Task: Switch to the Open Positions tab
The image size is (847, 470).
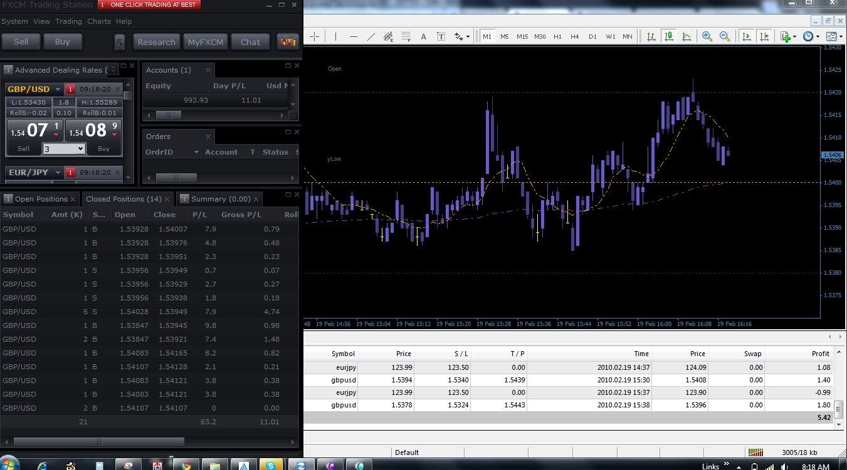Action: pos(41,199)
